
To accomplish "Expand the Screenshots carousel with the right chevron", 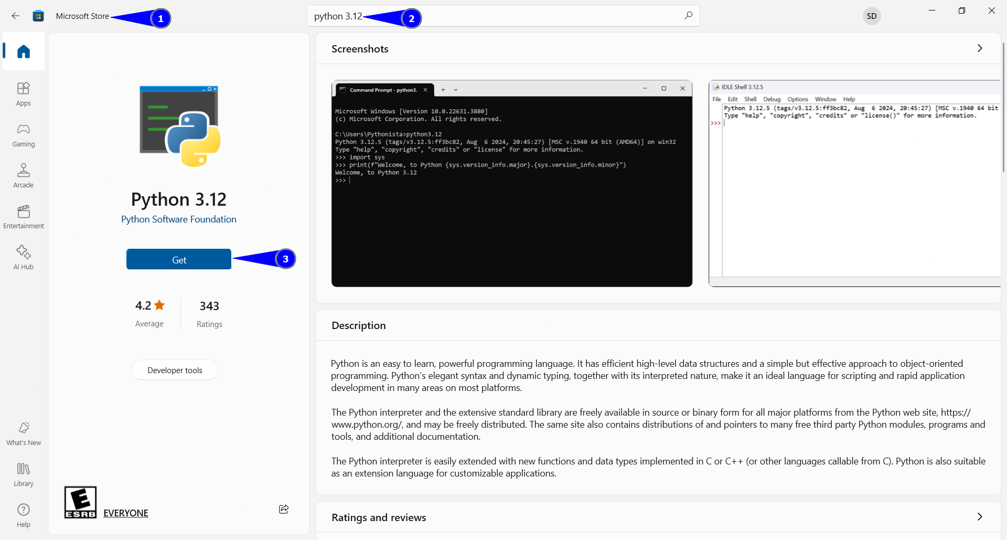I will click(980, 48).
